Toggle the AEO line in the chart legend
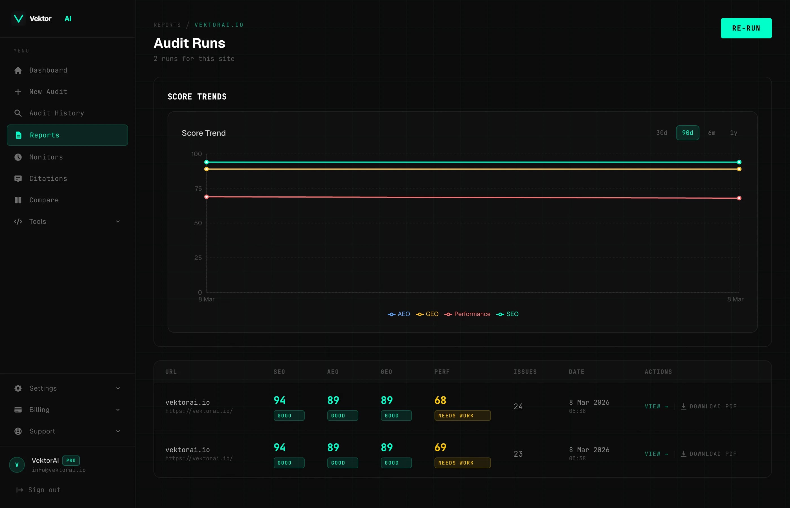This screenshot has height=508, width=790. pyautogui.click(x=399, y=314)
